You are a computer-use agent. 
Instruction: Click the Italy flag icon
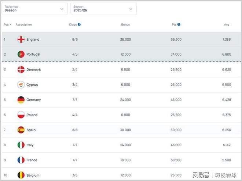(21, 145)
